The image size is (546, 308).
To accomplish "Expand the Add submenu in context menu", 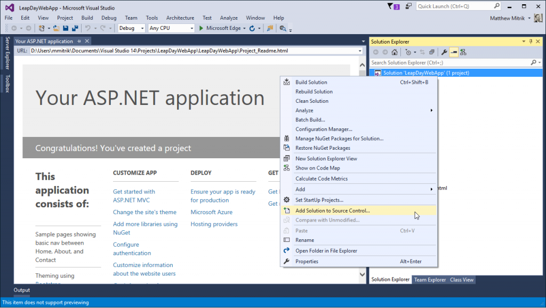I will 431,189.
